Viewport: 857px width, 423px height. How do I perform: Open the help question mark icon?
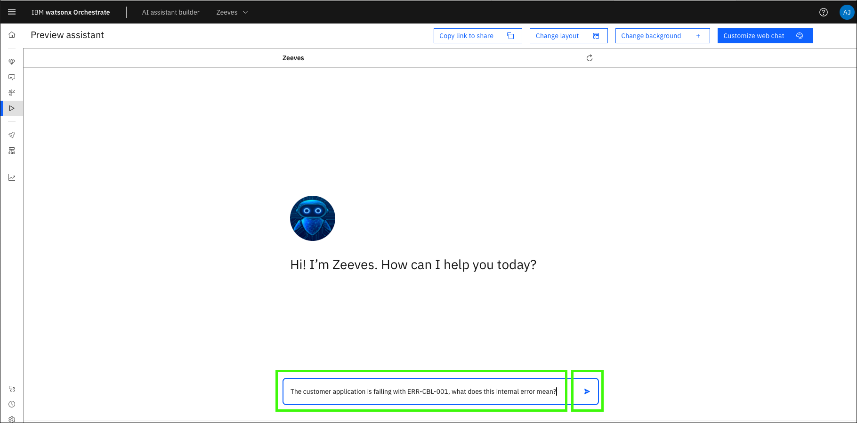point(823,12)
